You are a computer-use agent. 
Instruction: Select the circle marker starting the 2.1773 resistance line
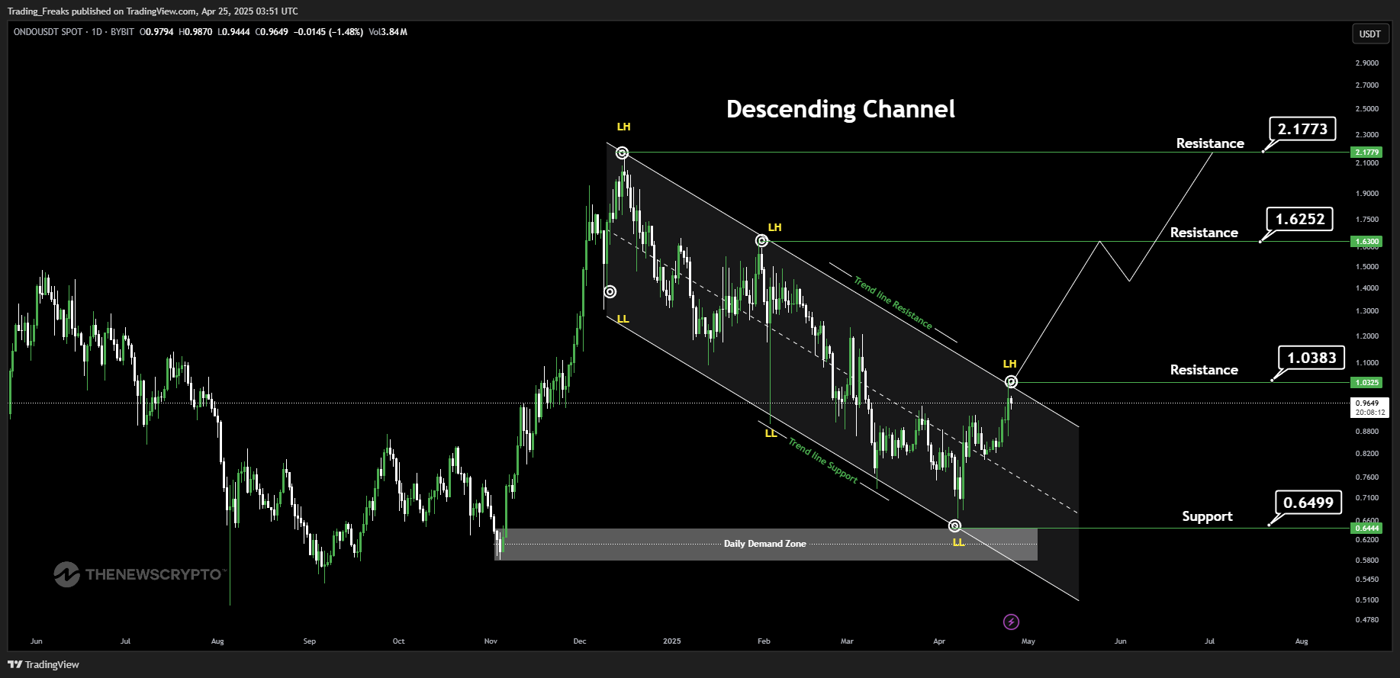[623, 153]
